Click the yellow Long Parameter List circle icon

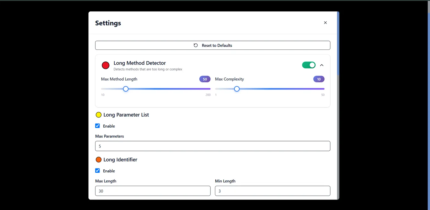99,115
